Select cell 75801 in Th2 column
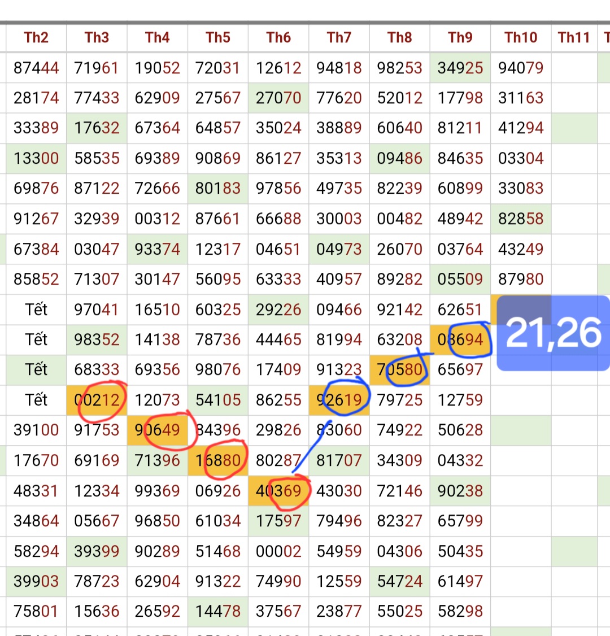The image size is (610, 636). tap(36, 612)
